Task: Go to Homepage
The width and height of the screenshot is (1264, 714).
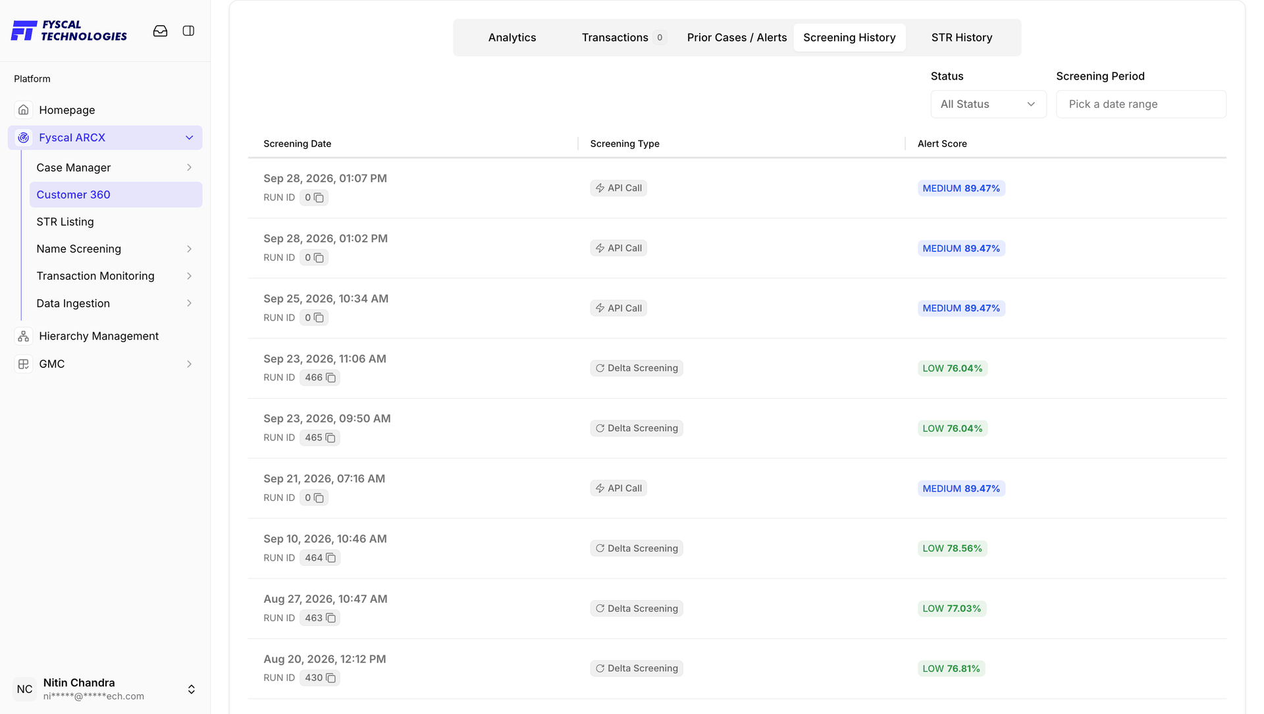Action: pyautogui.click(x=105, y=110)
